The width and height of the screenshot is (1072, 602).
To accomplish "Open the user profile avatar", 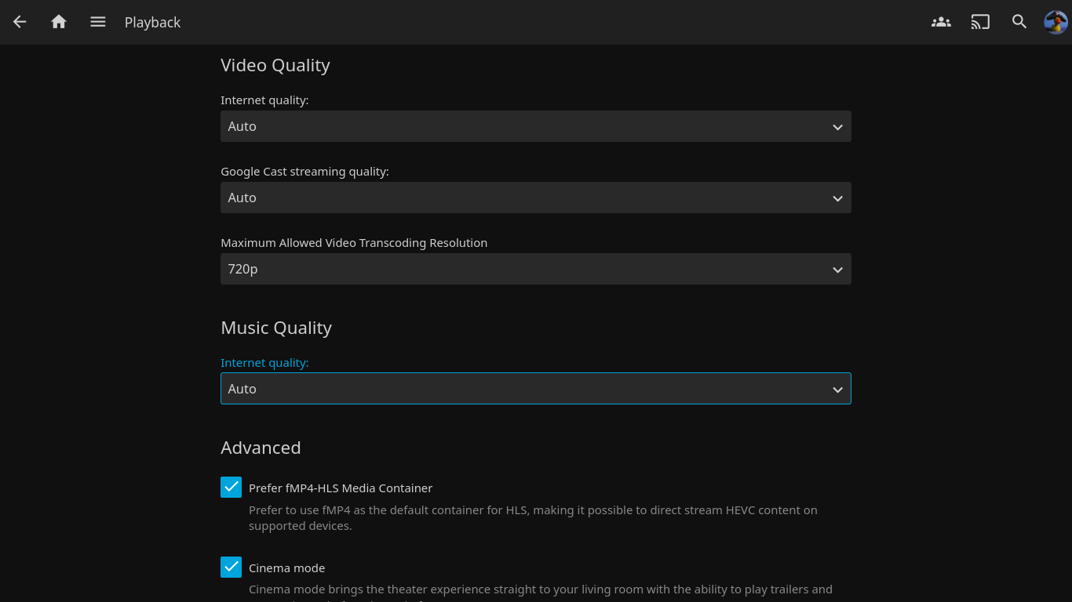I will (x=1056, y=22).
